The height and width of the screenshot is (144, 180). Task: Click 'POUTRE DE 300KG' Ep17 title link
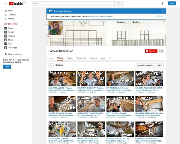click(61, 114)
